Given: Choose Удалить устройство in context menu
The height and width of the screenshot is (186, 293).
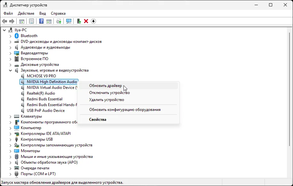Looking at the screenshot, I should [x=128, y=100].
